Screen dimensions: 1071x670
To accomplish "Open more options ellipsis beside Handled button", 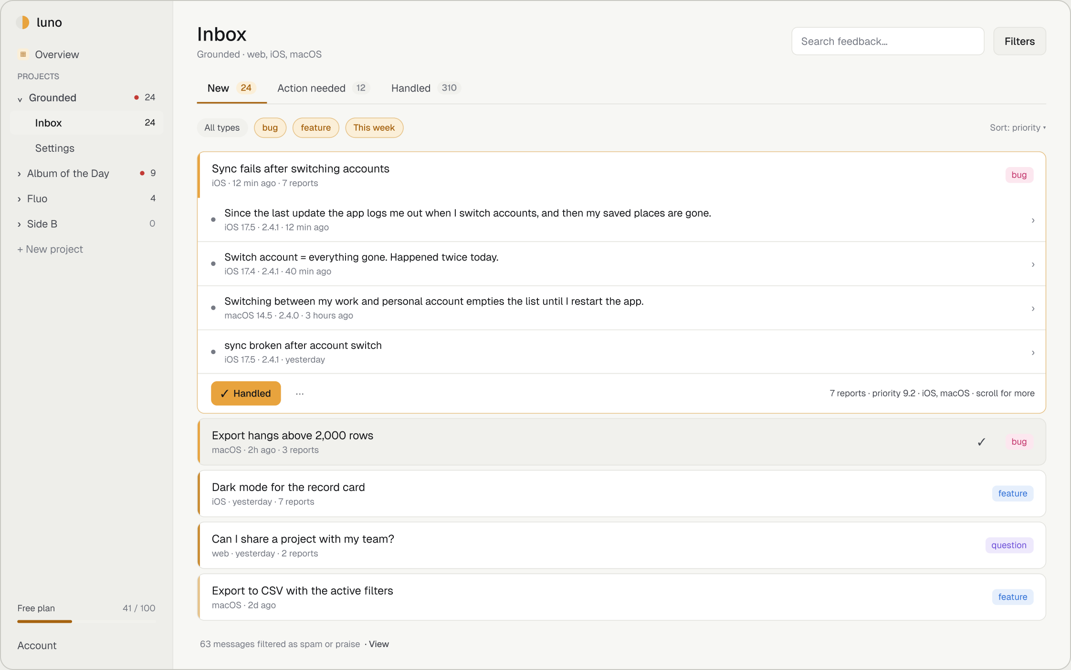I will 300,394.
